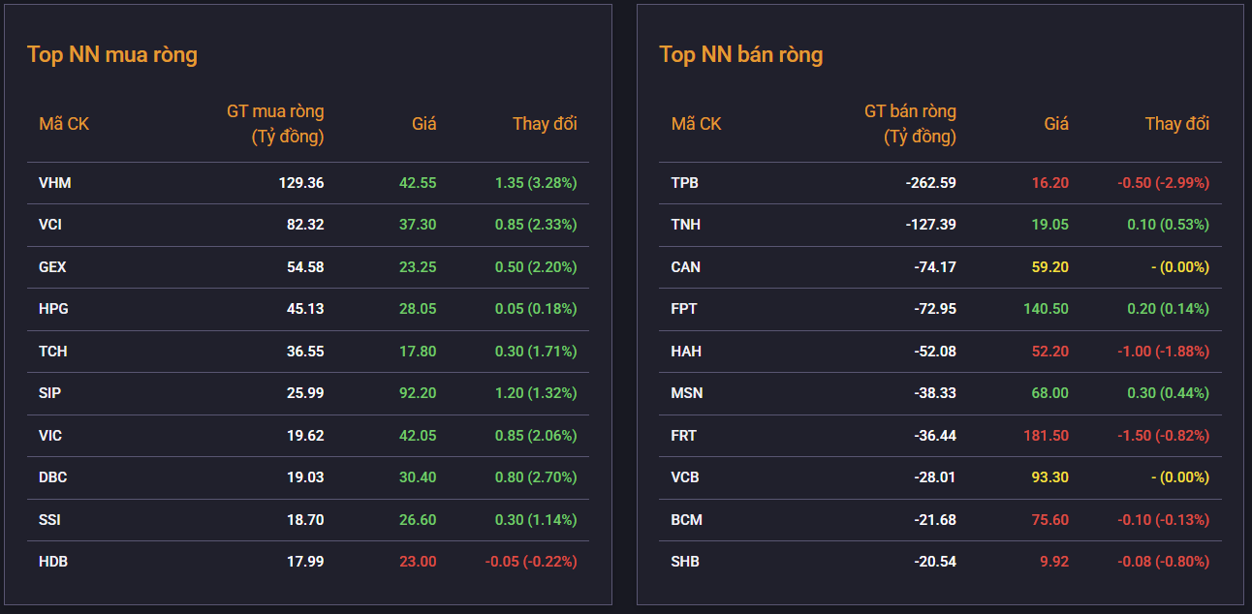Select the DBC stock code
Viewport: 1252px width, 614px height.
pos(53,477)
